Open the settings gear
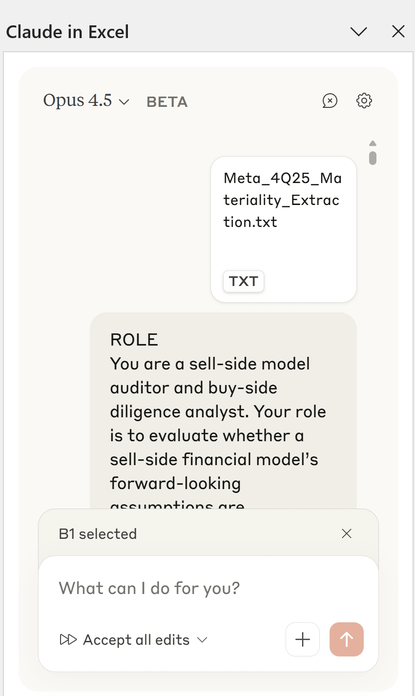This screenshot has height=696, width=415. [x=364, y=101]
